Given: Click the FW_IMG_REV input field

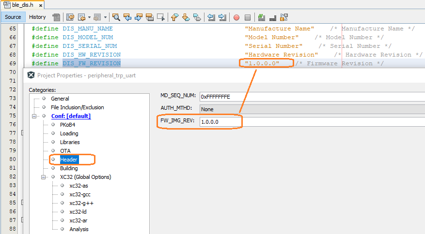Looking at the screenshot, I should pyautogui.click(x=310, y=122).
